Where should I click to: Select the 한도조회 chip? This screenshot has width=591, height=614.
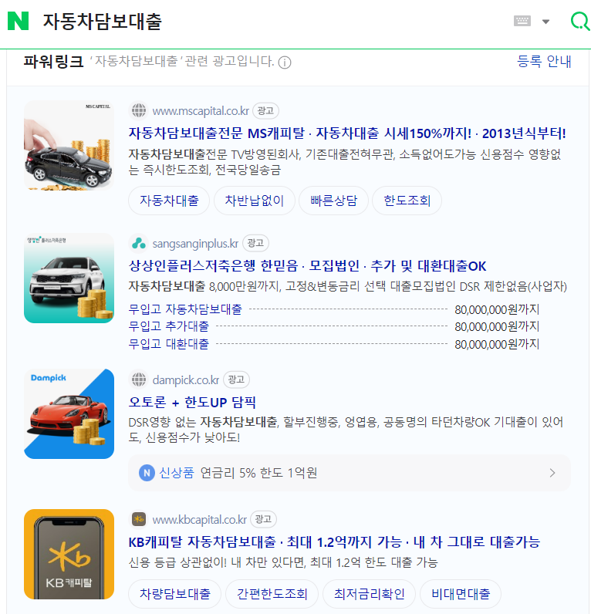pyautogui.click(x=407, y=201)
